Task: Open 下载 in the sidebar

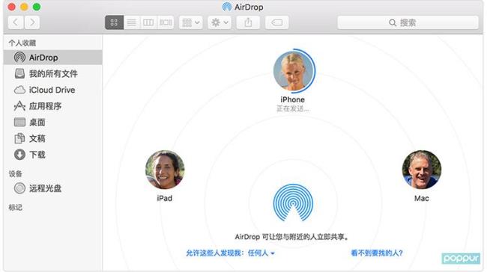Action: [x=52, y=155]
